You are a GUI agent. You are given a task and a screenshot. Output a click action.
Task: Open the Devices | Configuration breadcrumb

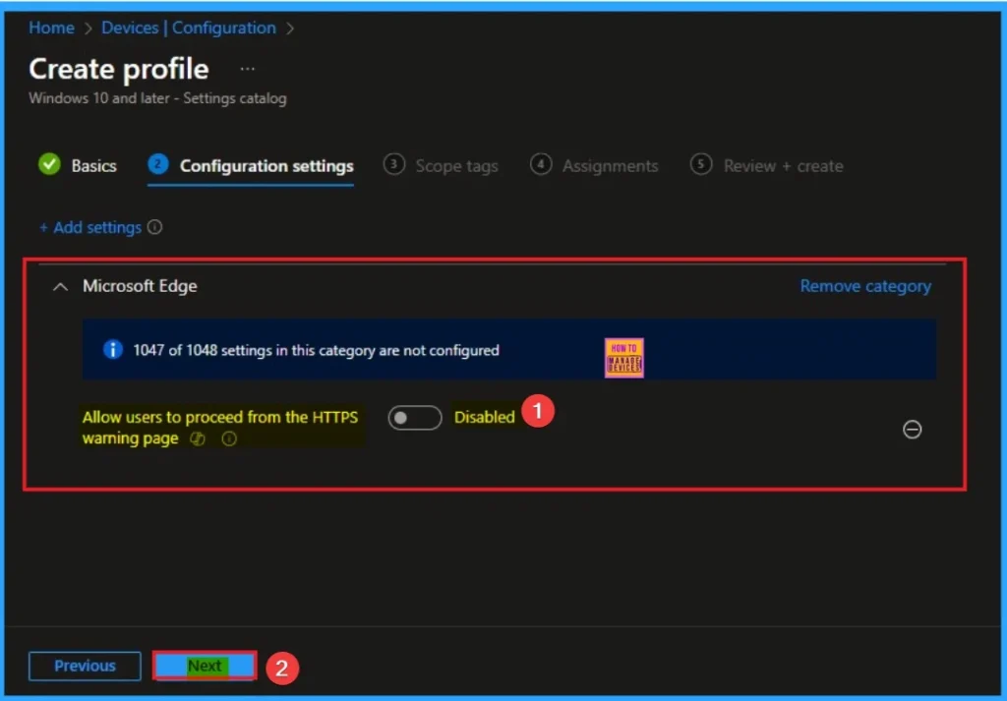click(188, 28)
